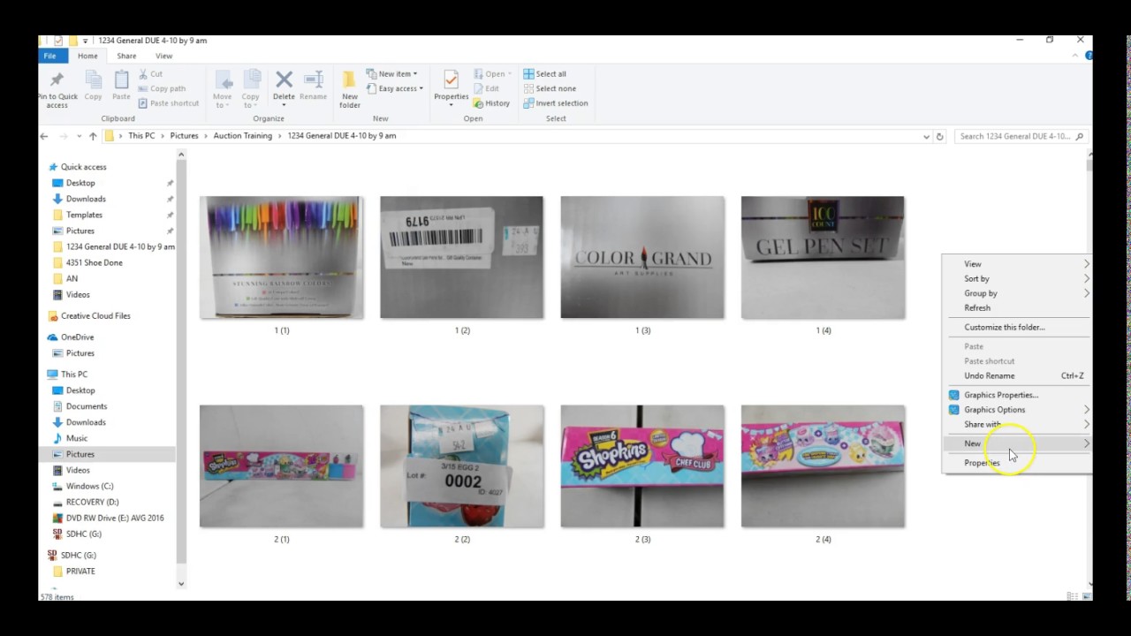The image size is (1131, 636).
Task: Choose Customize this folder in context menu
Action: click(x=1018, y=327)
